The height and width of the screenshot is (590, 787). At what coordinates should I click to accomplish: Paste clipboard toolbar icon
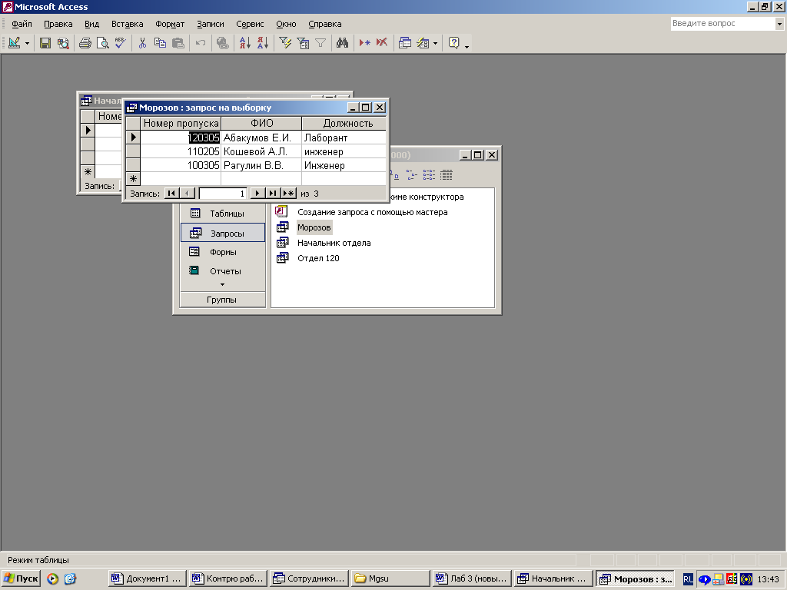pos(178,43)
